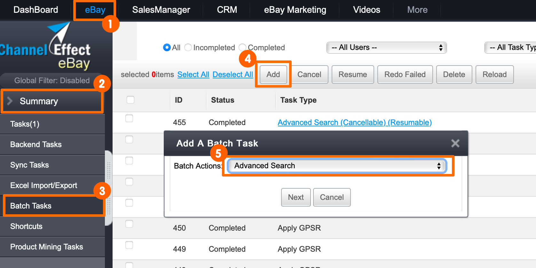Click the Completed status of task 450
The image size is (536, 268).
227,228
